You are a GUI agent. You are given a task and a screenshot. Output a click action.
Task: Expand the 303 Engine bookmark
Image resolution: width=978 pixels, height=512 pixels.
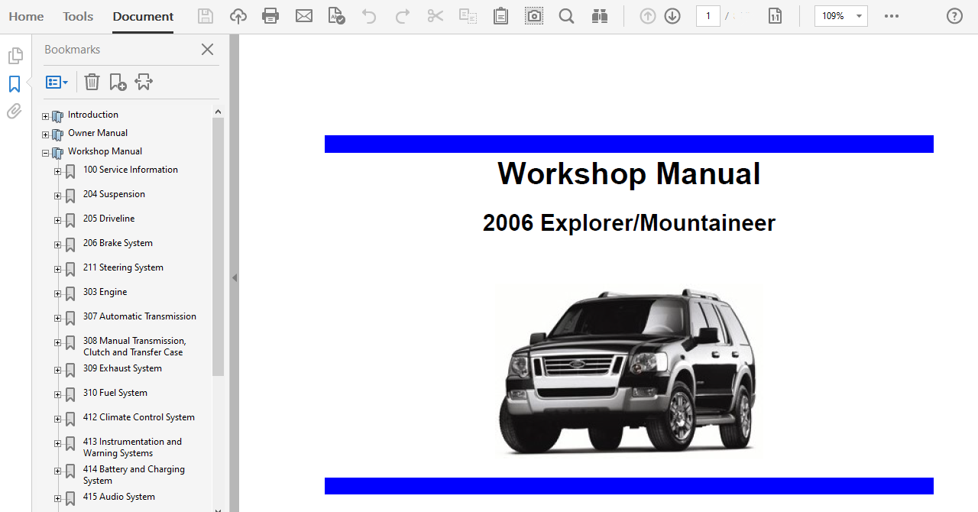(57, 293)
